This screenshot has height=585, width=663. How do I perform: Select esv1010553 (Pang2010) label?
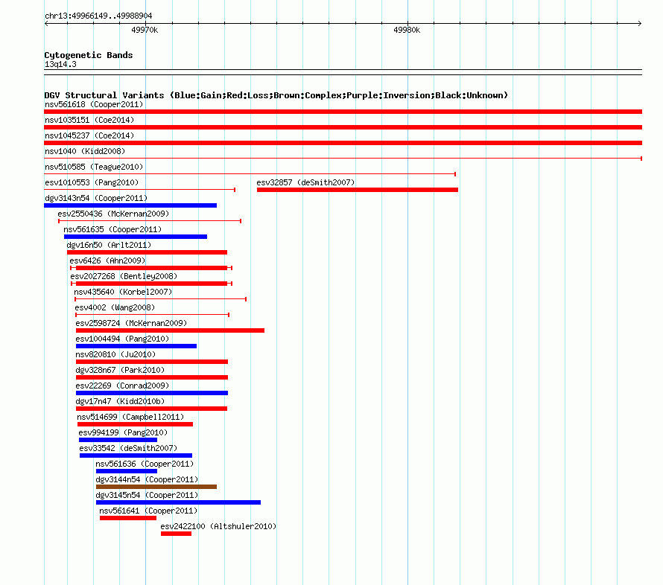92,182
